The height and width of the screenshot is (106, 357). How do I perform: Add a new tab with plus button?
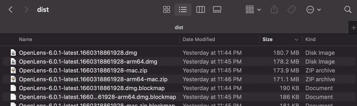point(353,28)
